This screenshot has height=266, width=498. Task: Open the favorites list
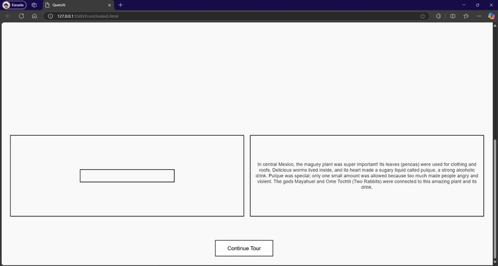pyautogui.click(x=466, y=16)
